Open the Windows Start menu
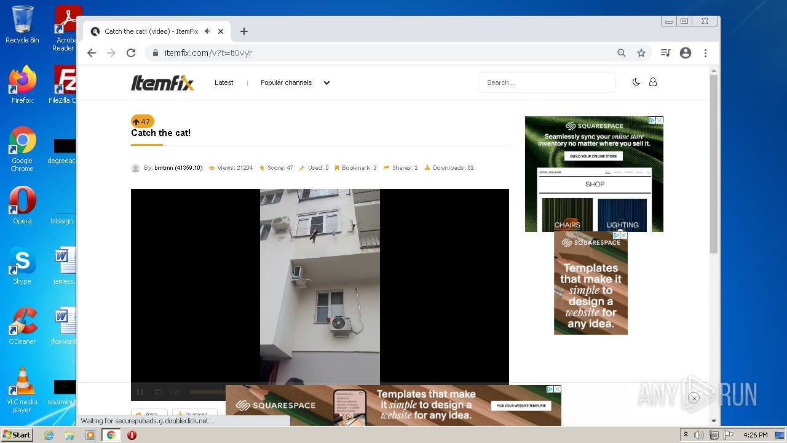Viewport: 787px width, 443px height. pos(17,435)
